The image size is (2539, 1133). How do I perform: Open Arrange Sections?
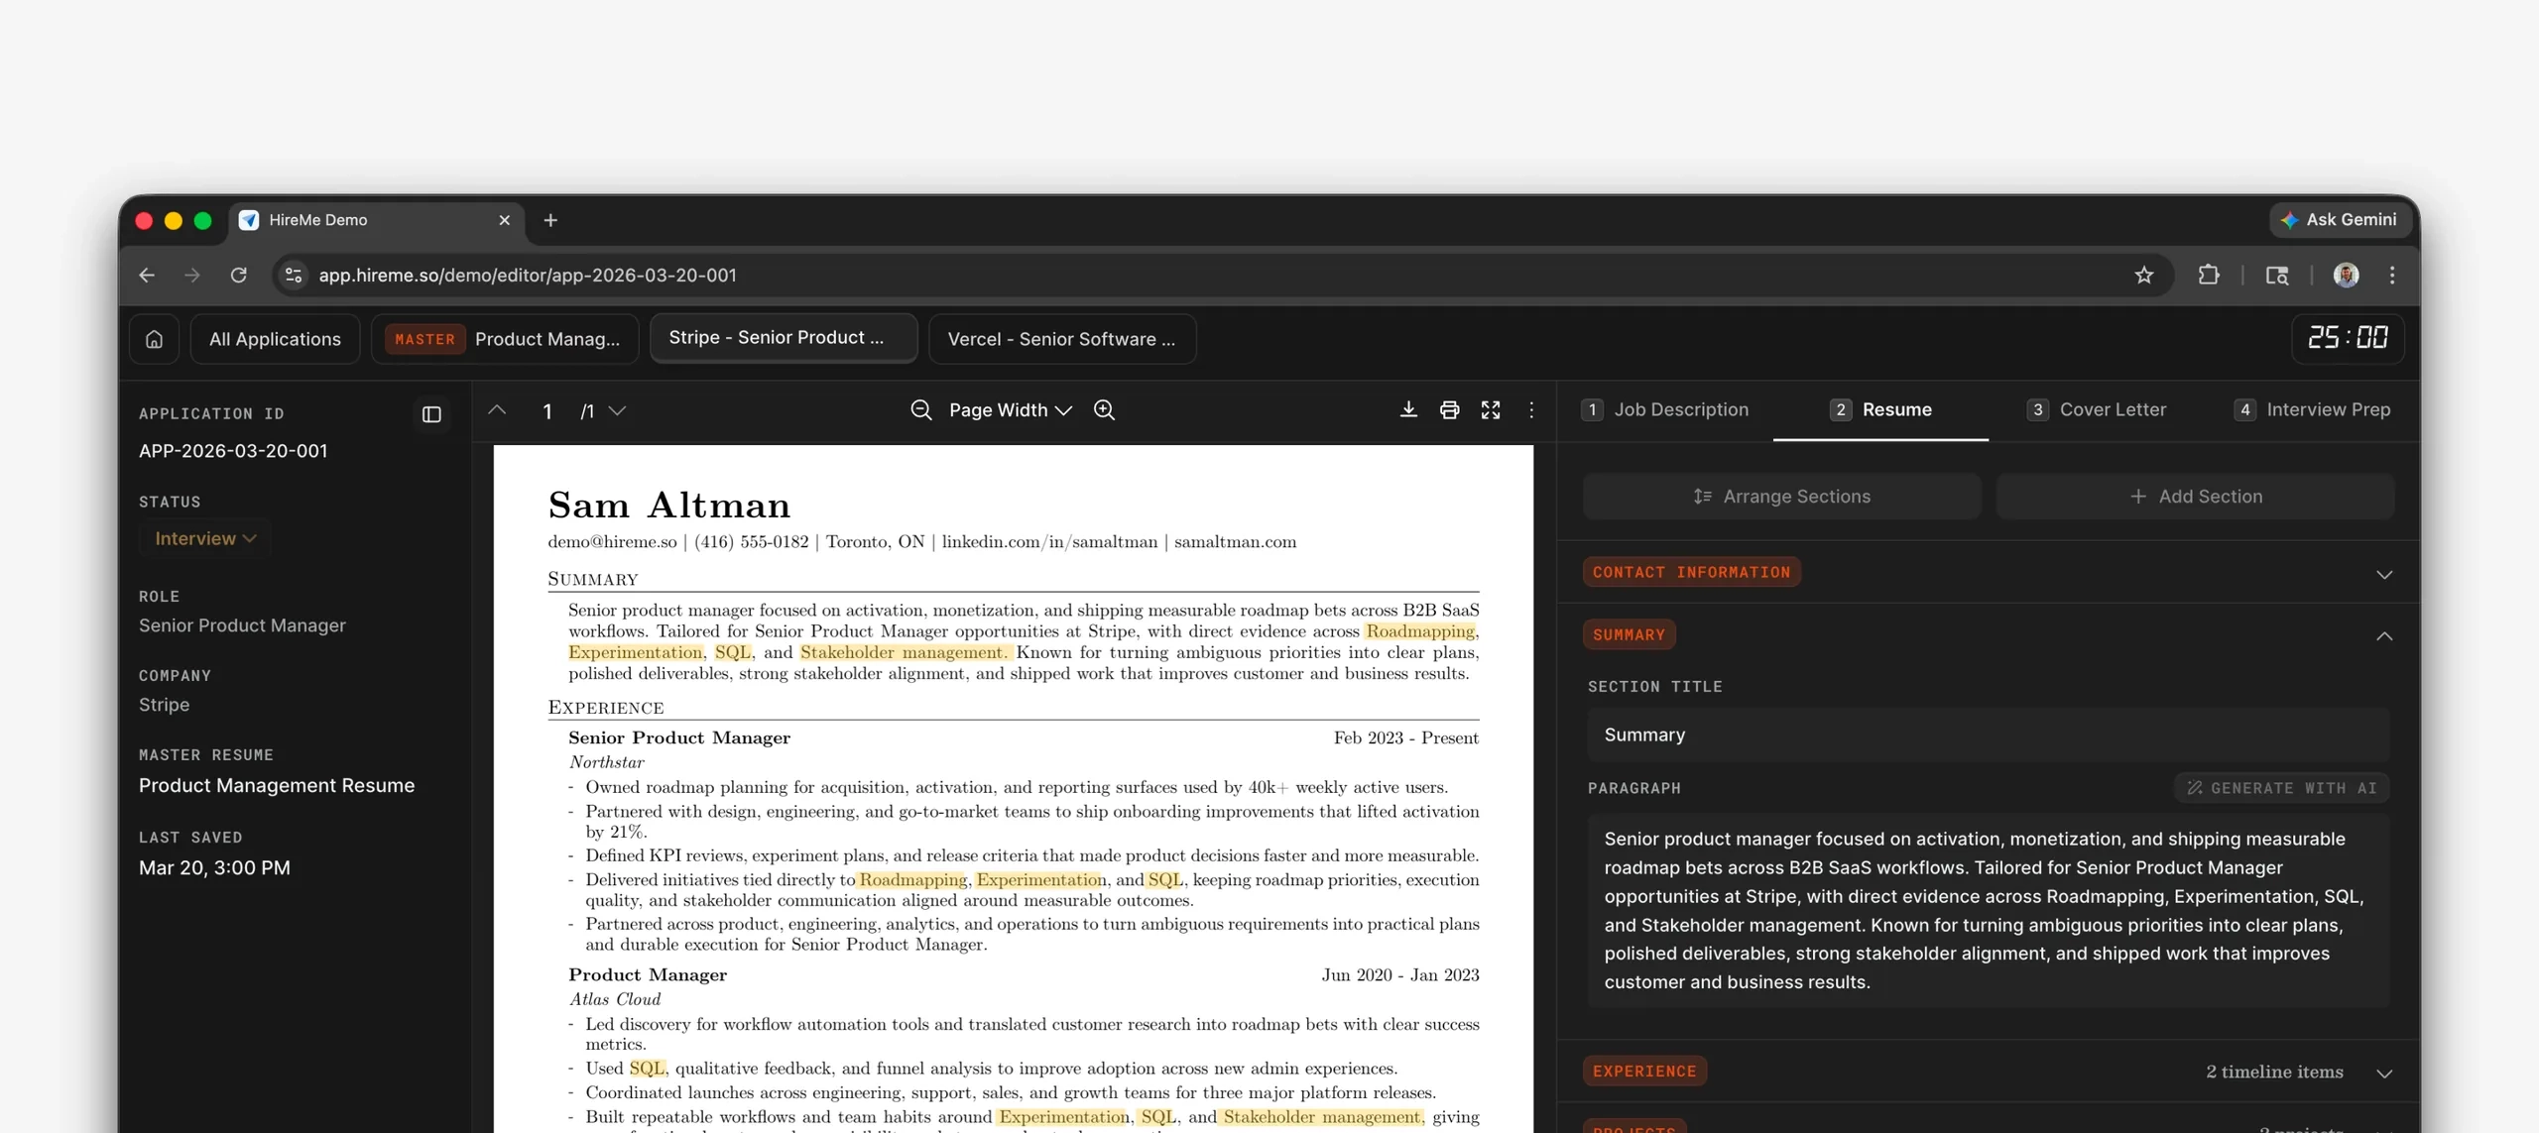click(1782, 496)
